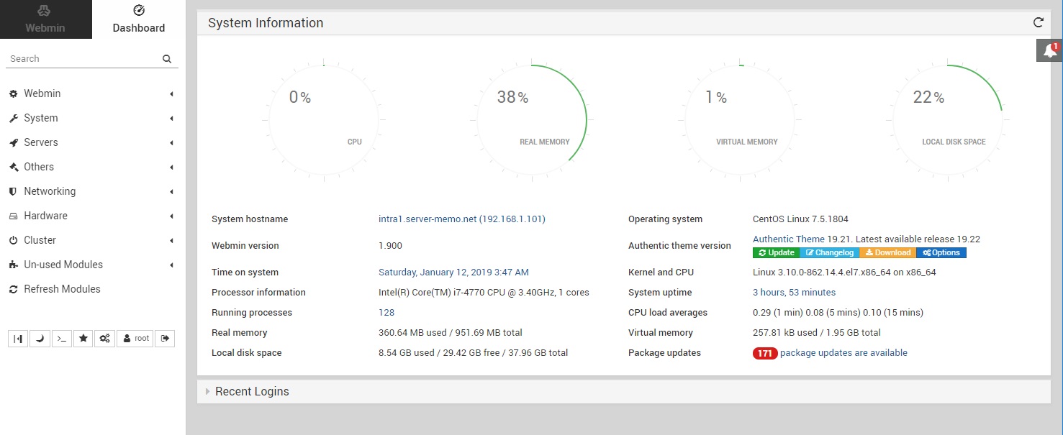Screen dimensions: 1063x435
Task: Collapse the sidebar with the slider icon
Action: click(x=18, y=339)
